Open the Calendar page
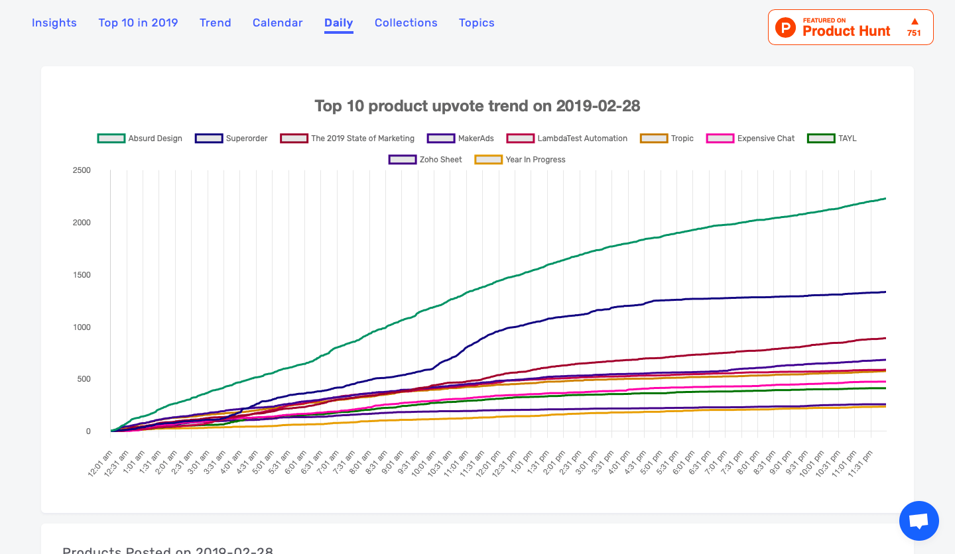The width and height of the screenshot is (955, 554). click(x=277, y=23)
